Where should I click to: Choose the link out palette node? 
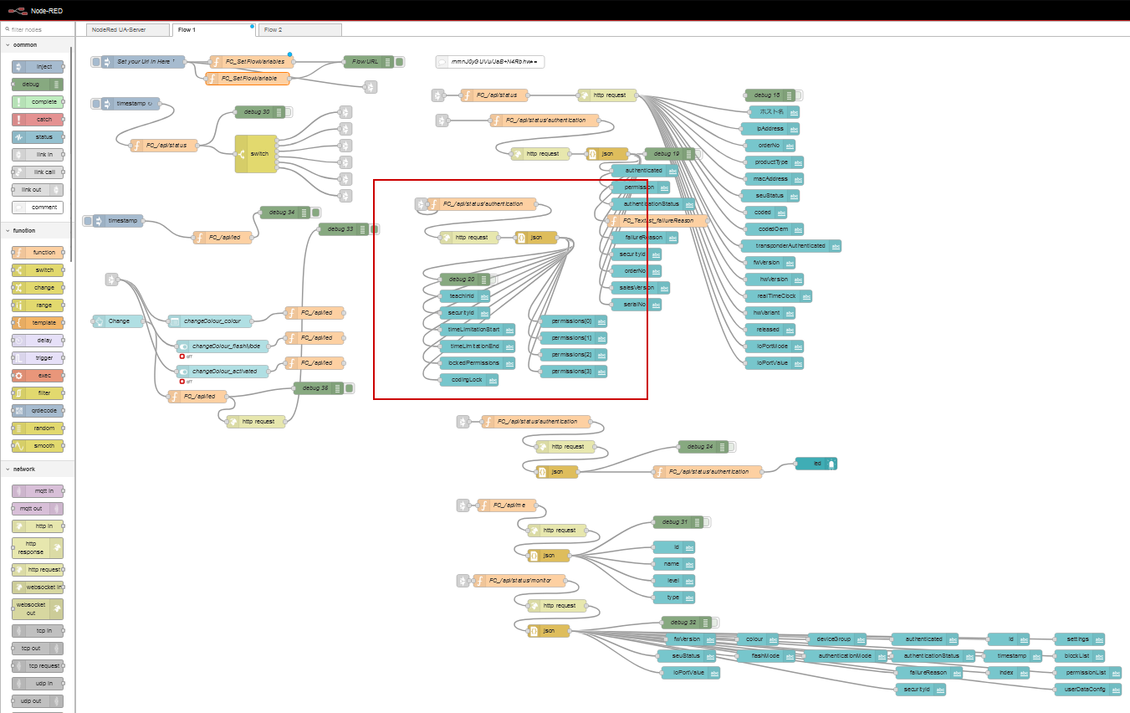[38, 190]
